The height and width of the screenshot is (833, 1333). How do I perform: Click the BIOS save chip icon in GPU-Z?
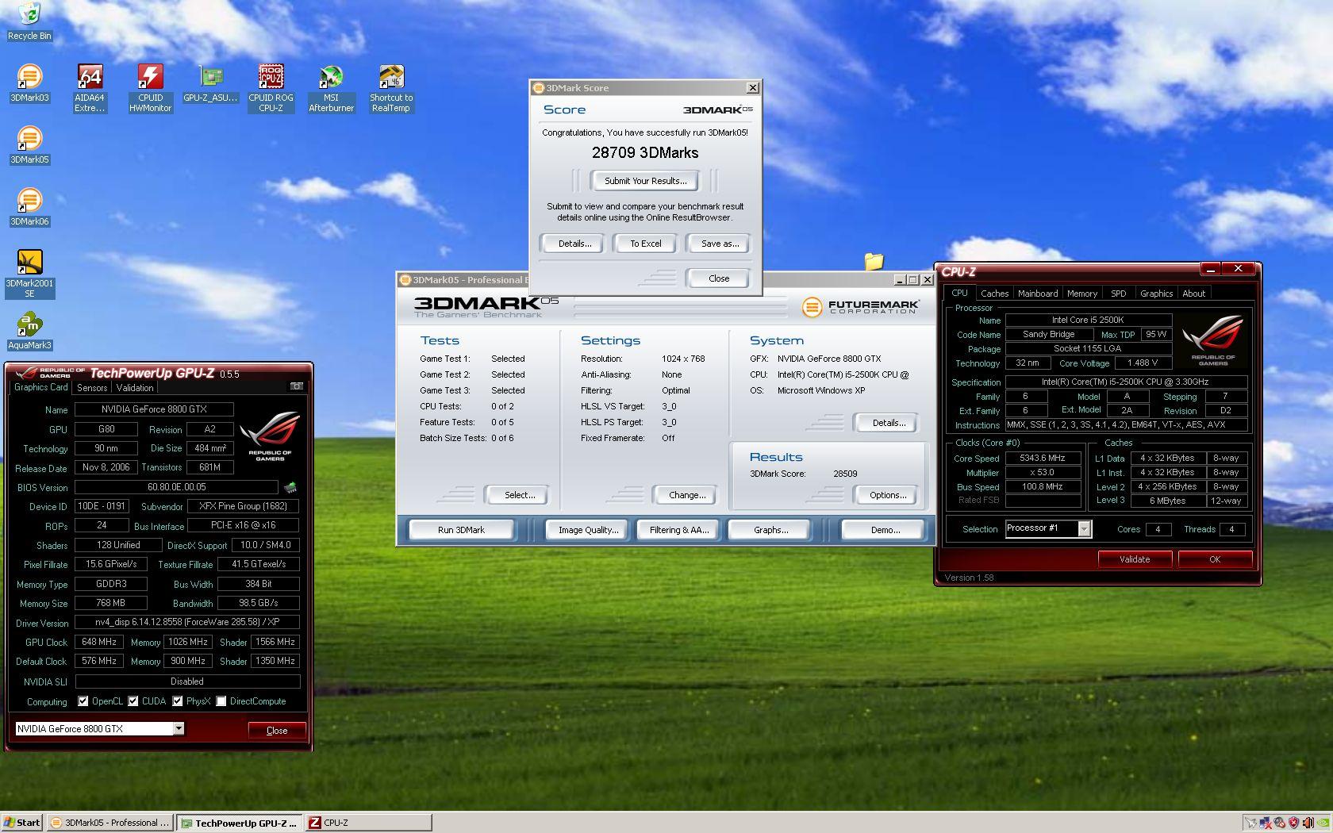pos(290,487)
